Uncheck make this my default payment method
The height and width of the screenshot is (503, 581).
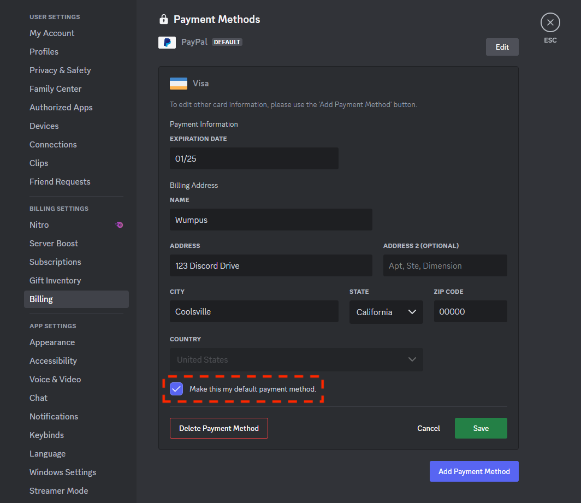click(176, 388)
